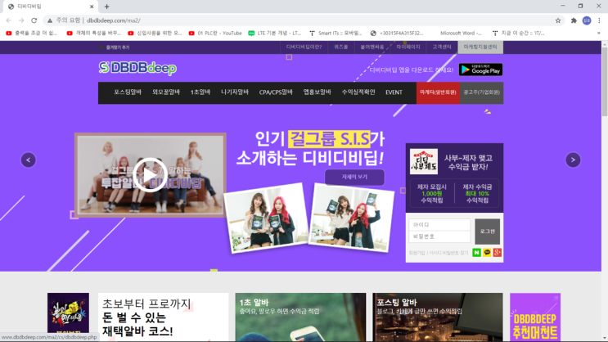Open the 나기자알바 menu
The width and height of the screenshot is (608, 342).
coord(235,92)
